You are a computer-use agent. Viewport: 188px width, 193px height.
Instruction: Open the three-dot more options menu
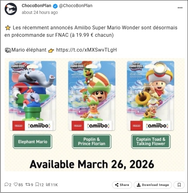180,8
